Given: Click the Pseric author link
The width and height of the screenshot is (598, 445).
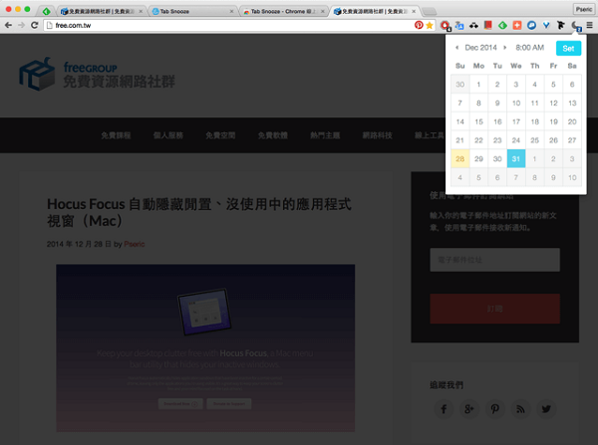Looking at the screenshot, I should [x=135, y=244].
